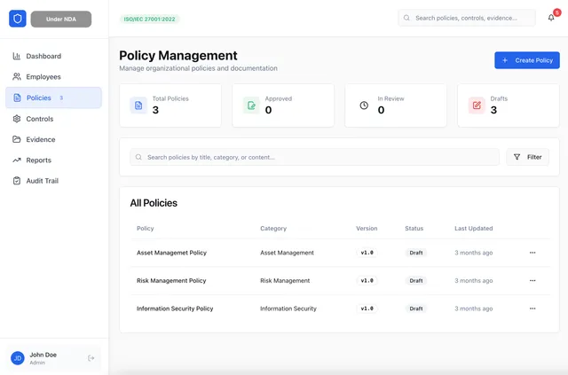Click the Create Policy button
The height and width of the screenshot is (375, 568).
click(527, 60)
